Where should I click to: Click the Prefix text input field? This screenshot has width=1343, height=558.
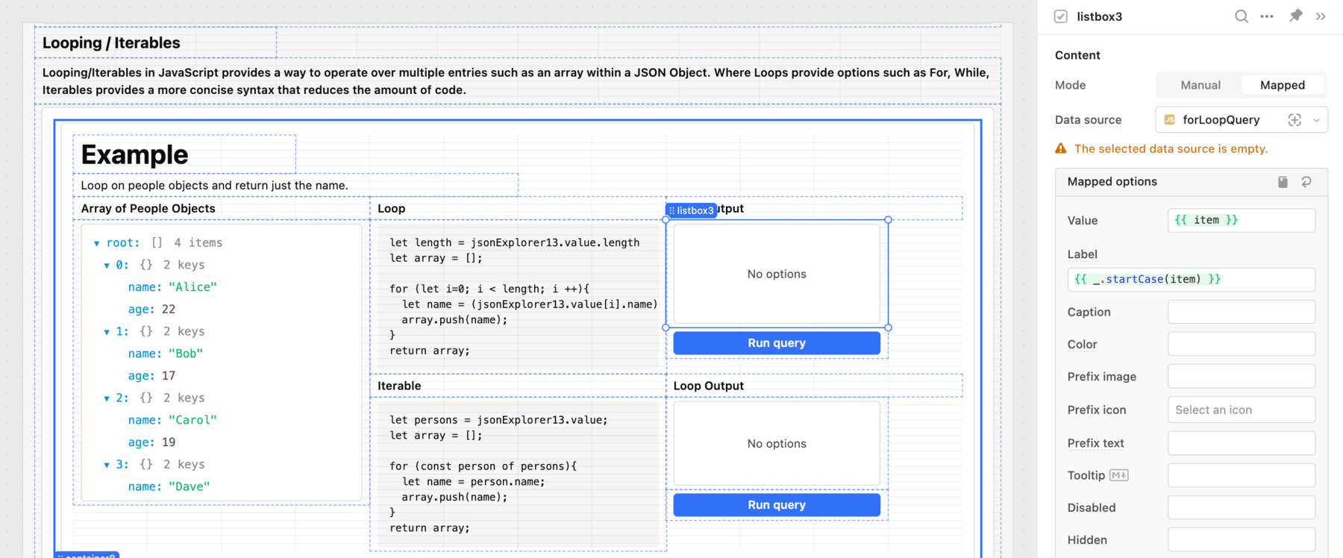click(x=1242, y=442)
